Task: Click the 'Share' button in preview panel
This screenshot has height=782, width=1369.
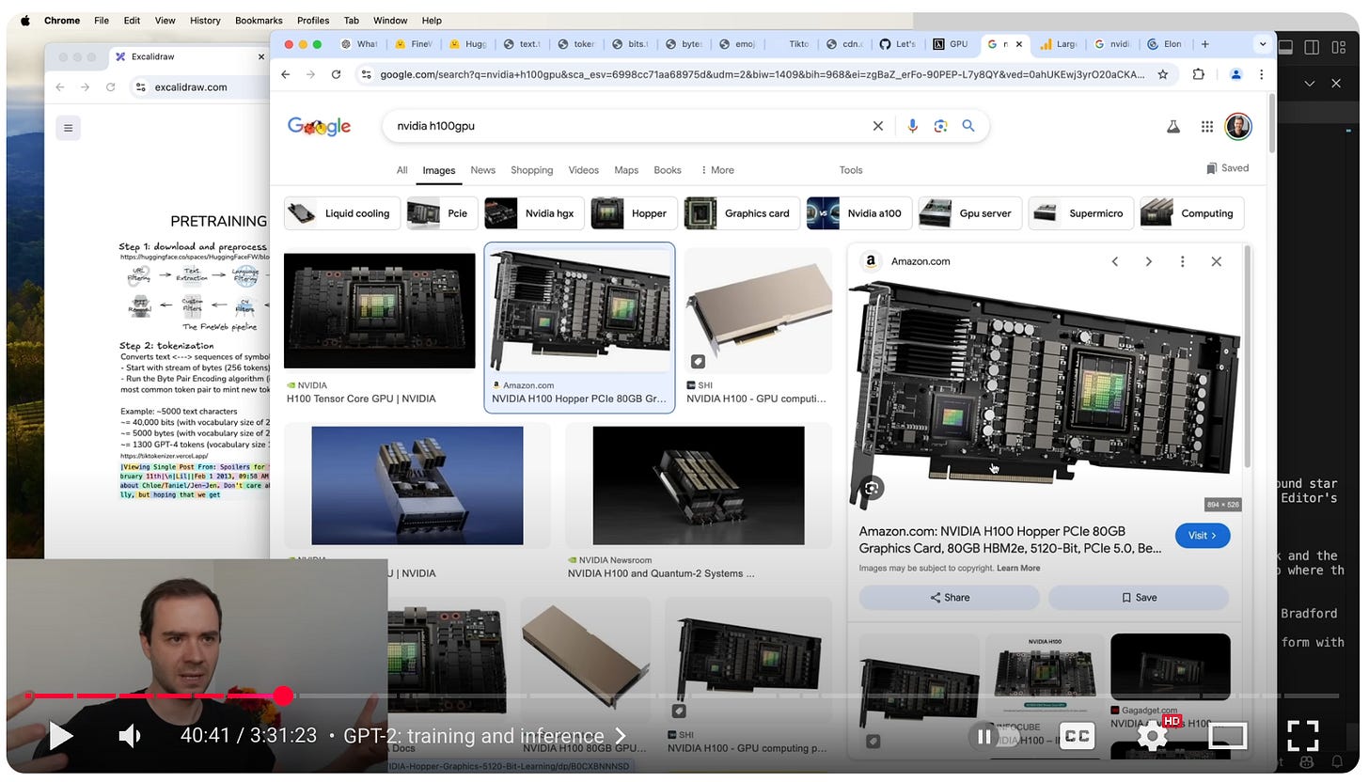Action: pyautogui.click(x=950, y=598)
